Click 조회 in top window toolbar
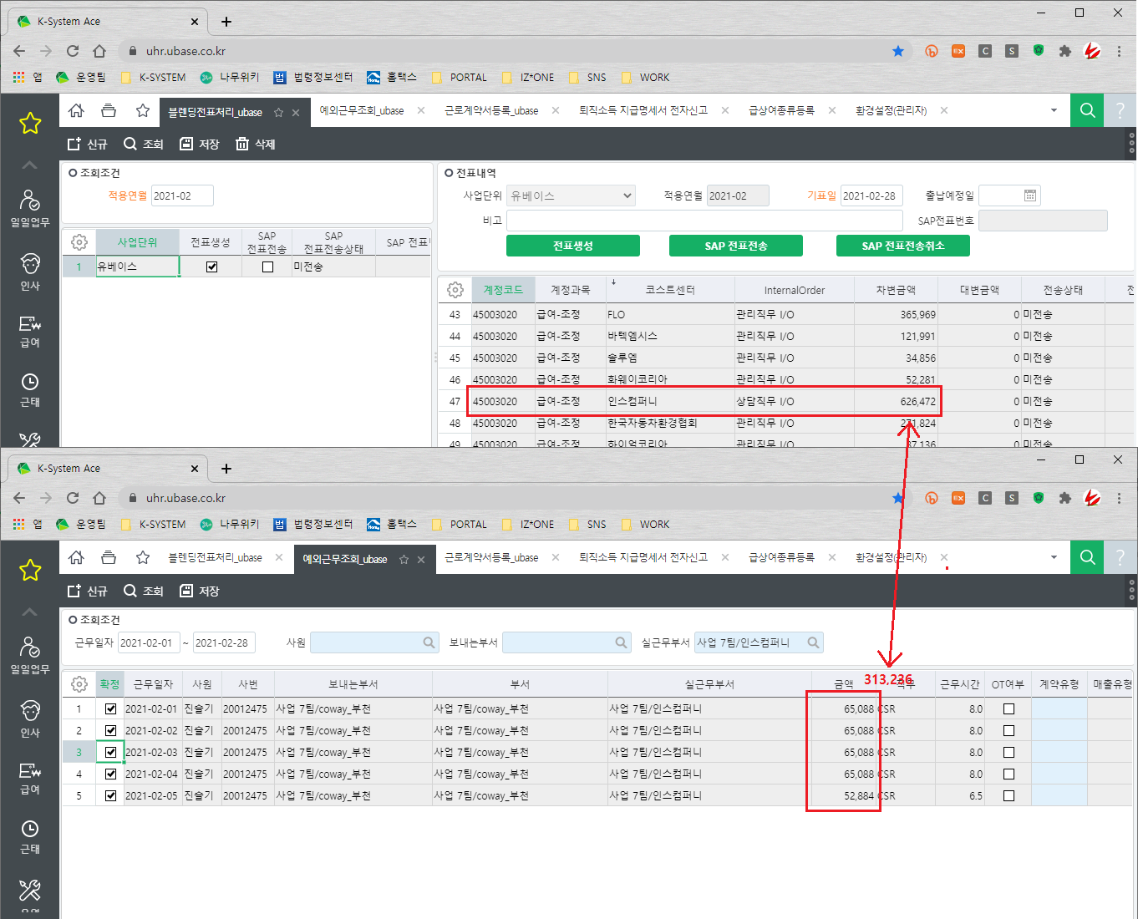Image resolution: width=1138 pixels, height=919 pixels. click(144, 144)
